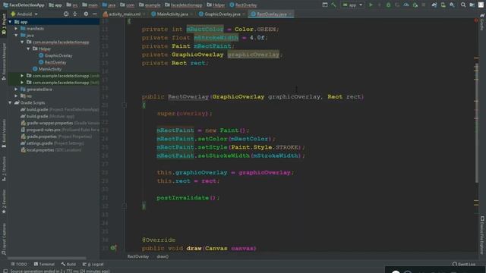486x273 pixels.
Task: Close the RectOverlay.java tab
Action: [290, 14]
